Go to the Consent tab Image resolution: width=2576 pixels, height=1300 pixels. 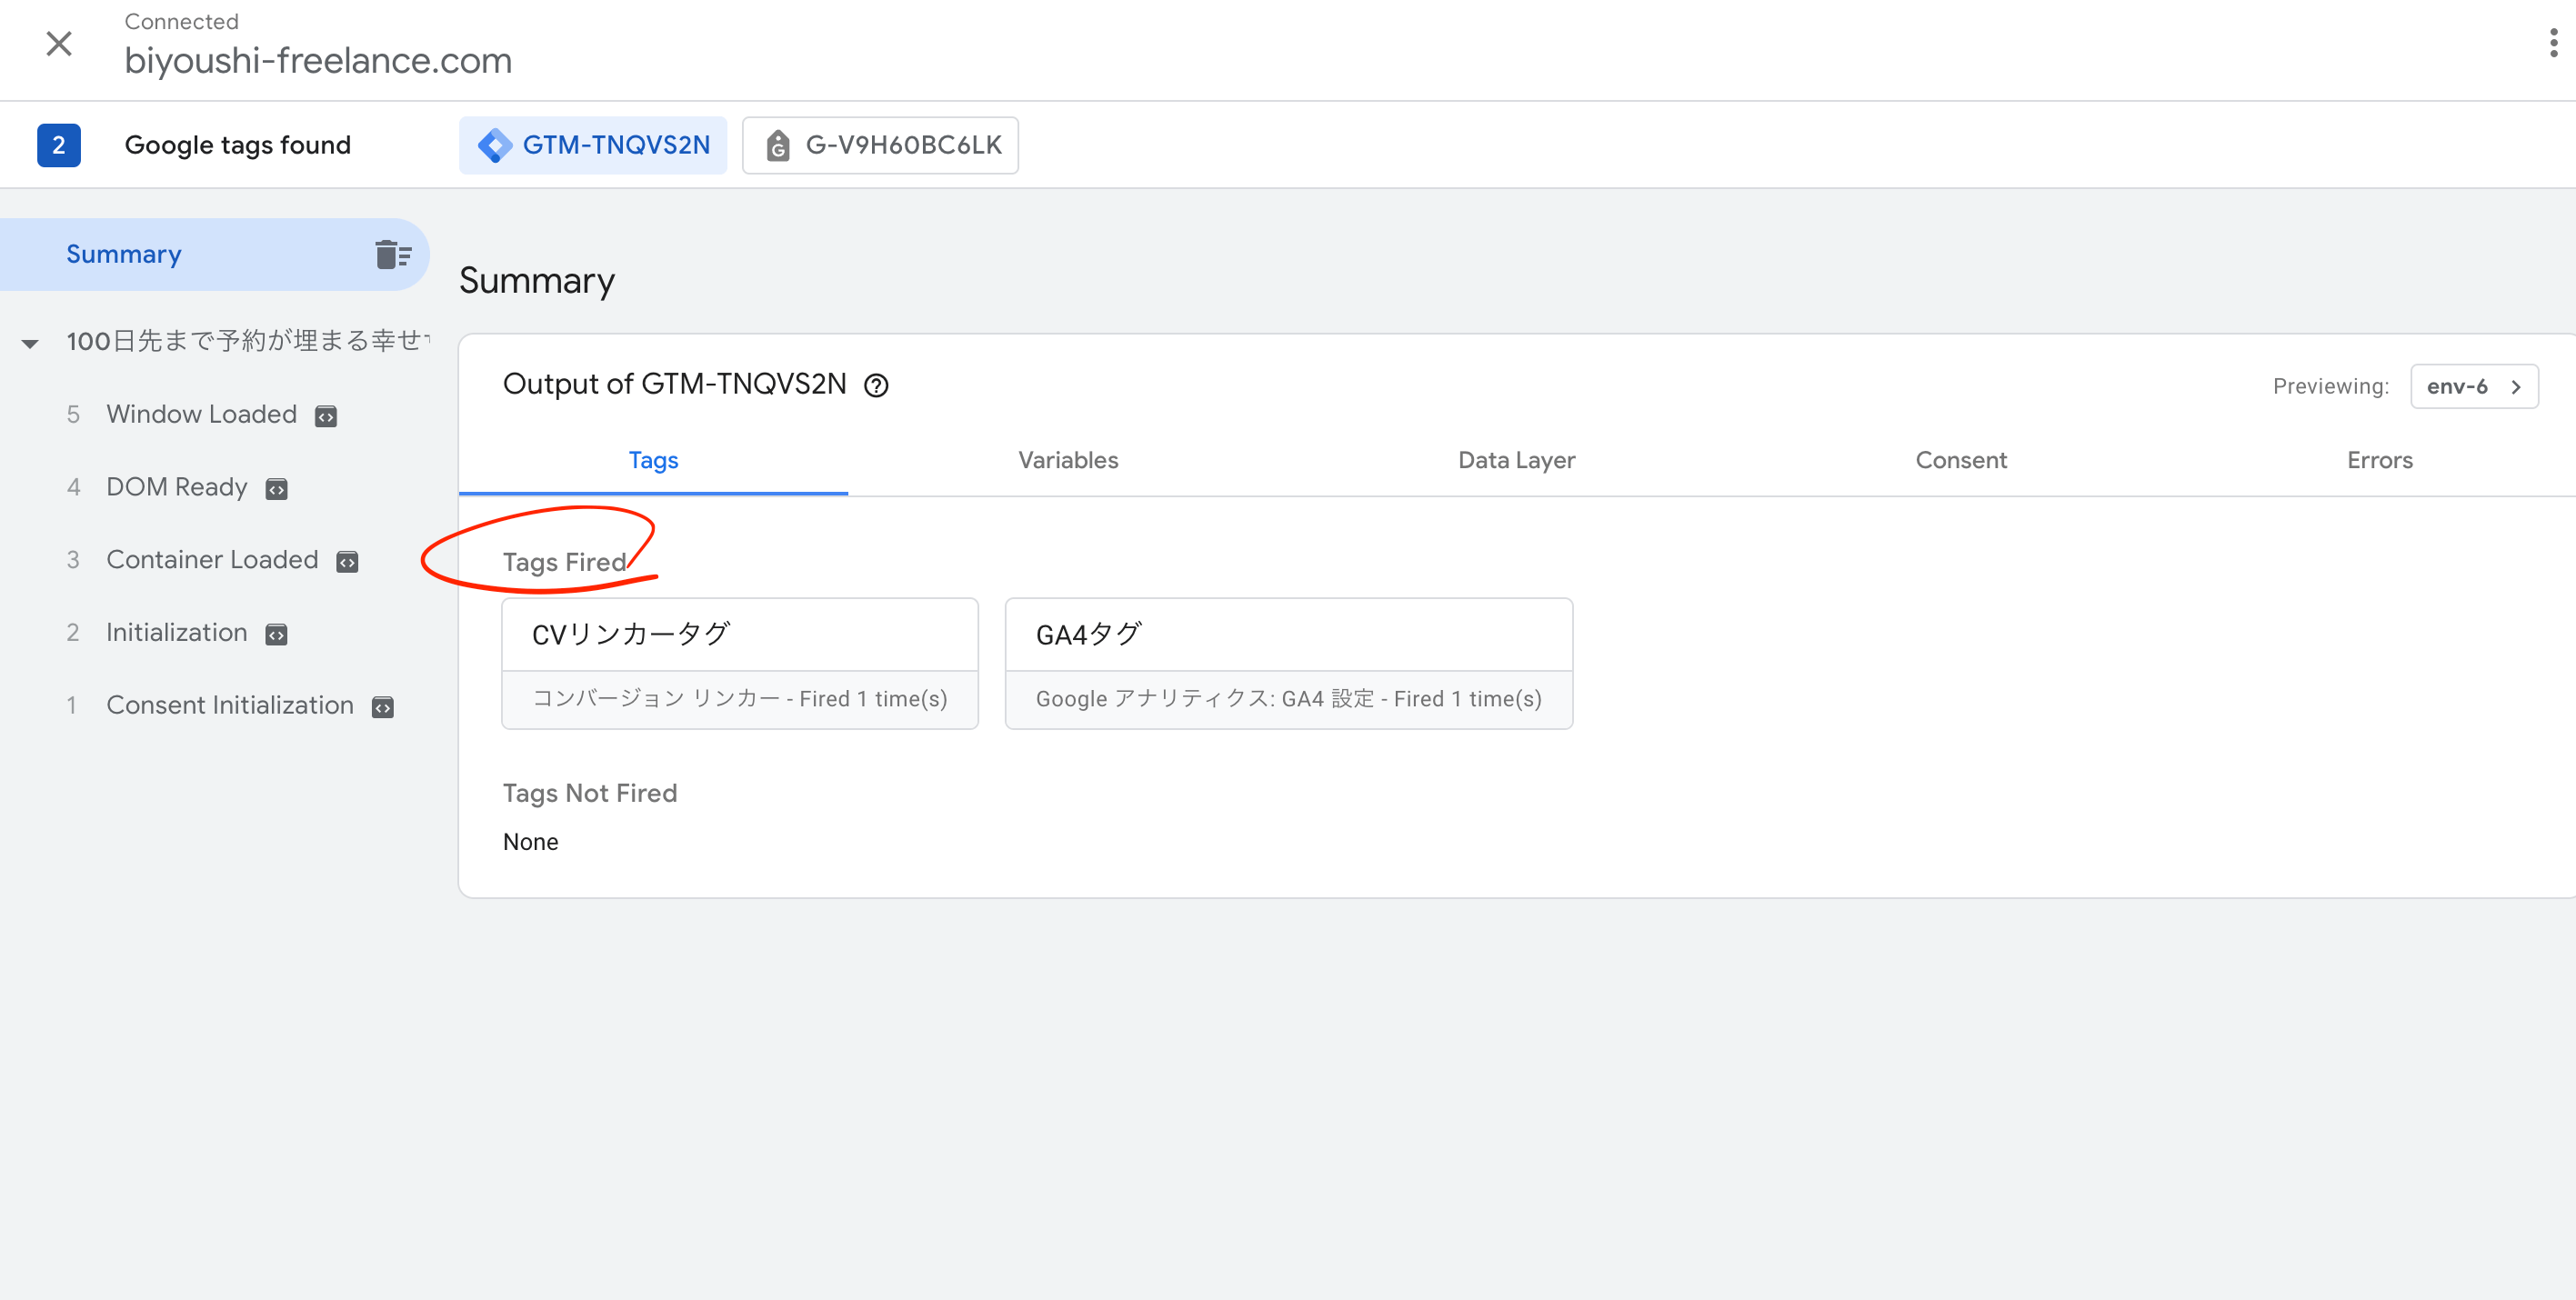click(x=1960, y=460)
